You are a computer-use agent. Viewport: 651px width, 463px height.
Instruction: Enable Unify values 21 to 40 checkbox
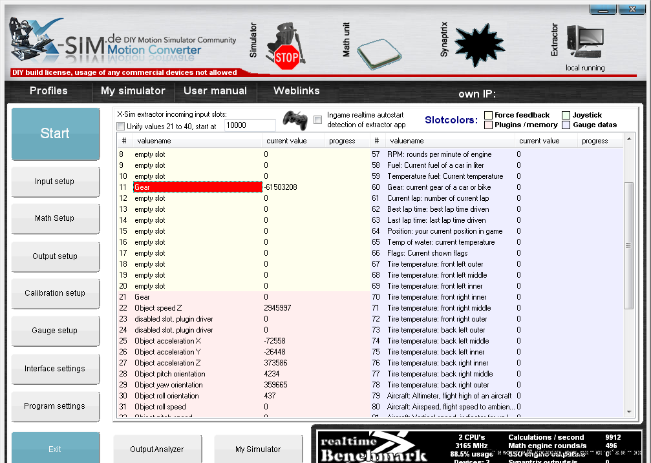pos(121,126)
